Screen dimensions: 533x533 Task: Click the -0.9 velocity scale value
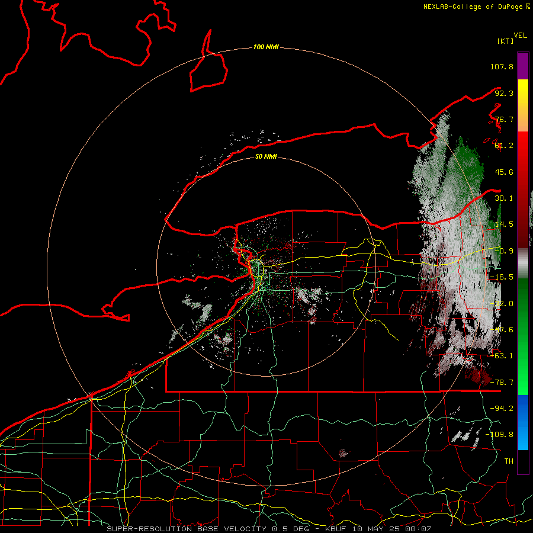pyautogui.click(x=504, y=251)
